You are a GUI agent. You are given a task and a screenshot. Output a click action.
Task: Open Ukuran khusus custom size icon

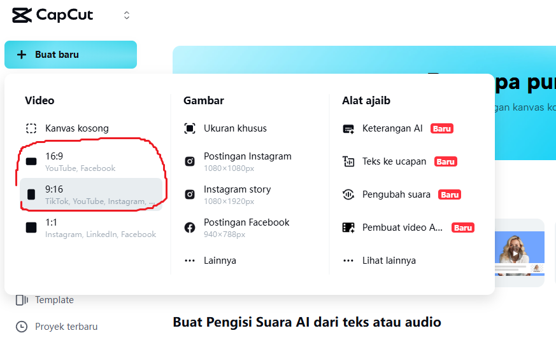[190, 128]
